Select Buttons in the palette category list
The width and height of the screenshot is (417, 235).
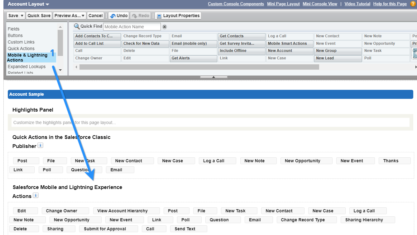(x=15, y=35)
